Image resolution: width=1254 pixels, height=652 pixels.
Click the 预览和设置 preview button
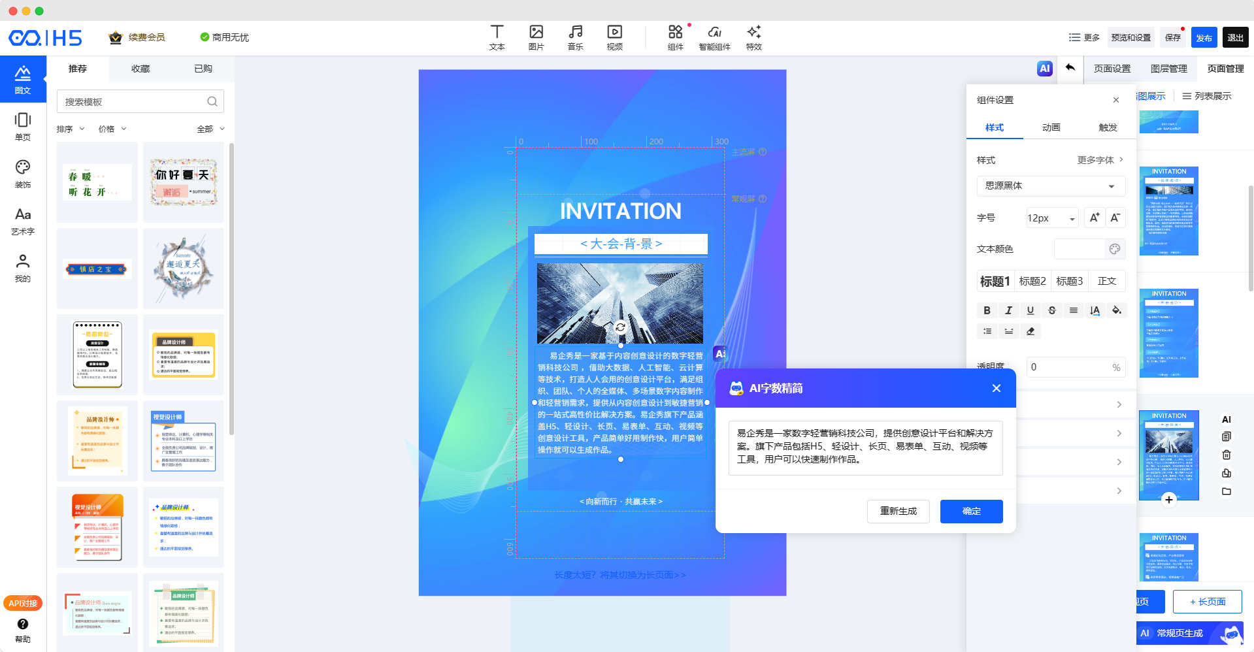tap(1131, 37)
